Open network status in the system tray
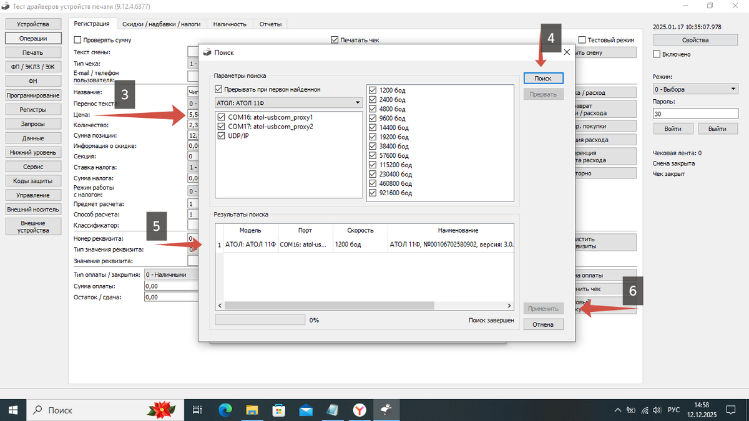Viewport: 749px width, 421px height. 644,410
